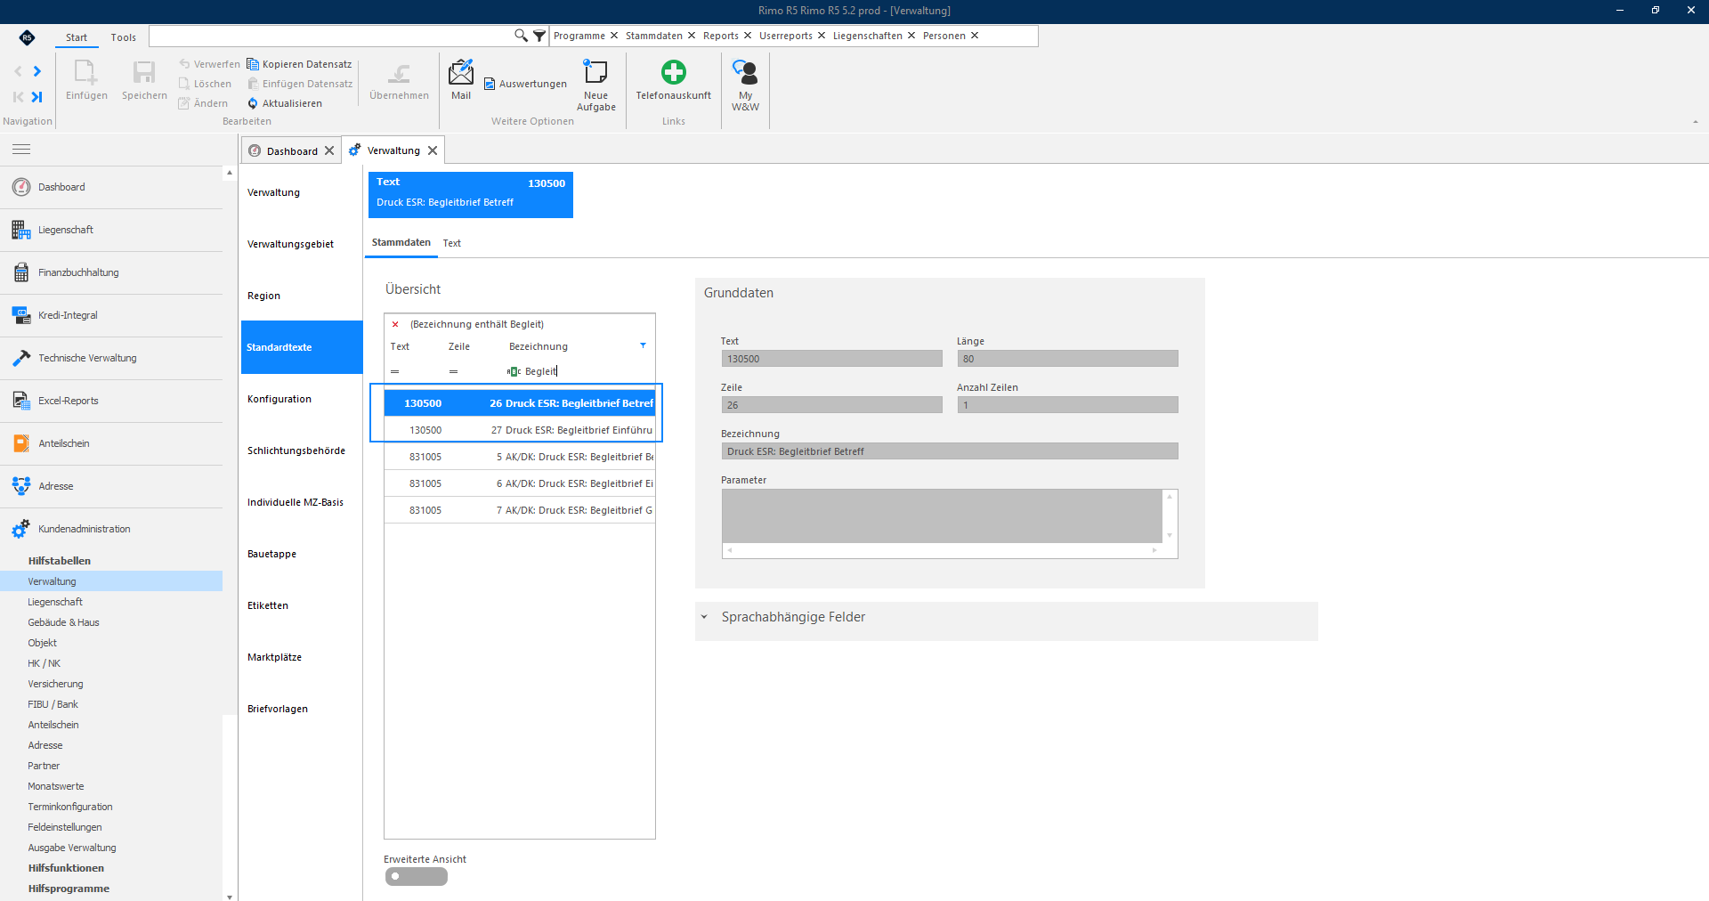Remove the Bezeichnung enthält Begleit filter

click(x=395, y=324)
